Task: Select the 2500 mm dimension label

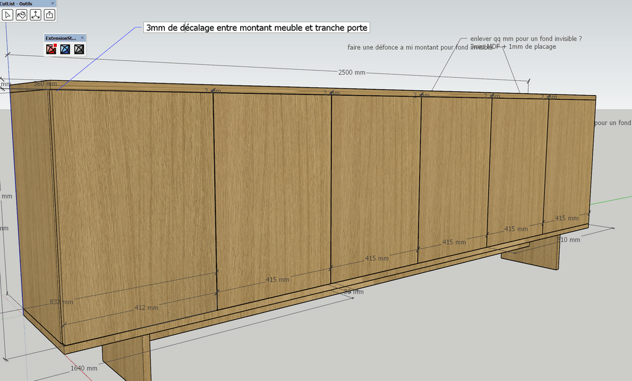Action: (x=351, y=72)
